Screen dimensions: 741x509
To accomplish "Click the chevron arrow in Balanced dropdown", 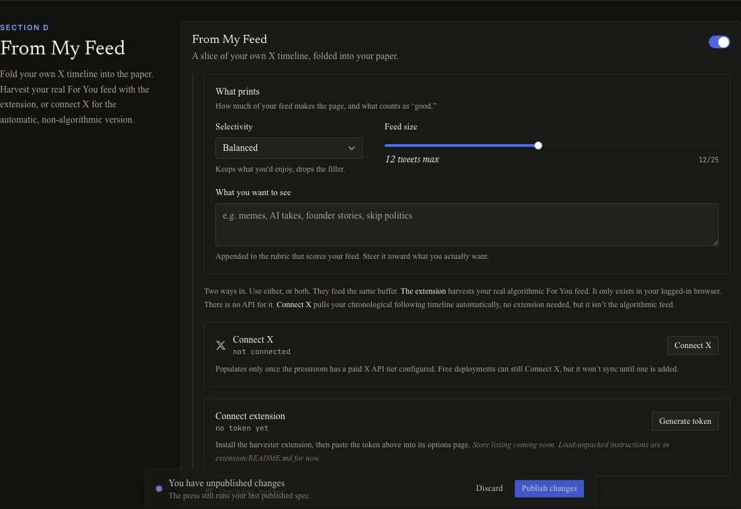I will point(351,148).
